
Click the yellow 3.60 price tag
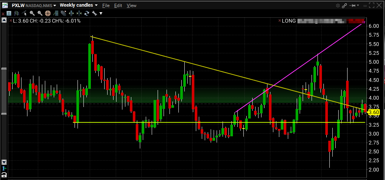(374, 113)
